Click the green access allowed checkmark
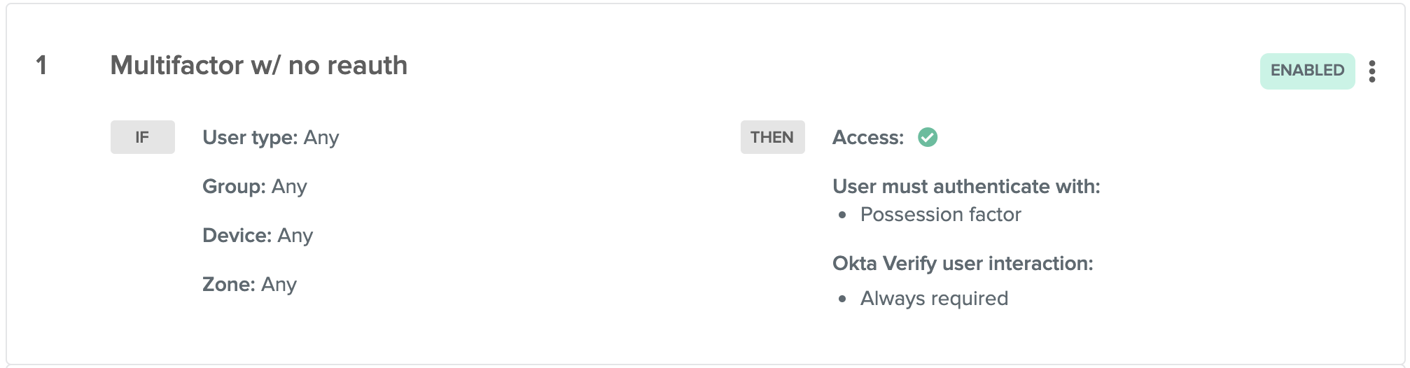Screen dimensions: 1410x368 point(928,137)
